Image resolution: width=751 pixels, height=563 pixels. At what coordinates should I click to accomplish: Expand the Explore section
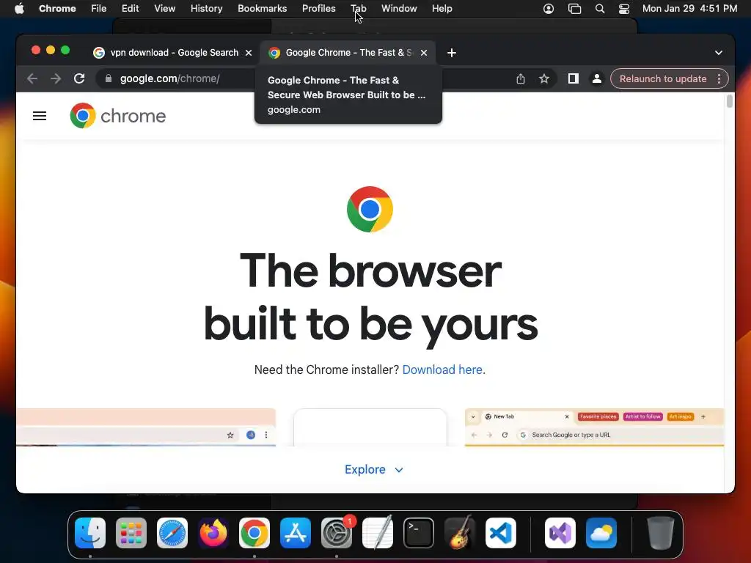tap(373, 470)
